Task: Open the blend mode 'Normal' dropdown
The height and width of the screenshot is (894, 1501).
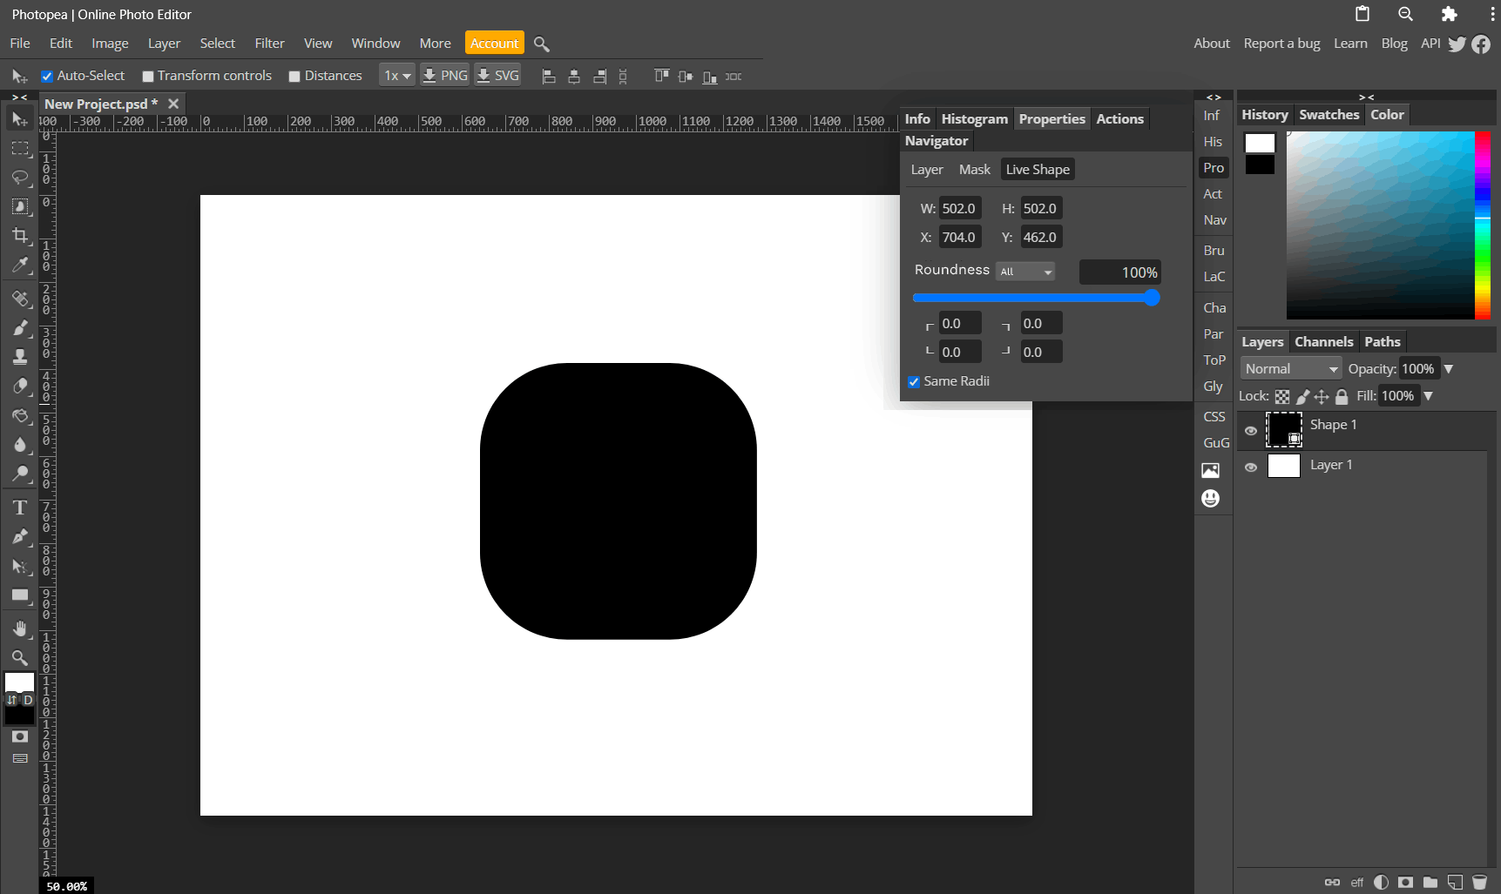Action: 1290,368
